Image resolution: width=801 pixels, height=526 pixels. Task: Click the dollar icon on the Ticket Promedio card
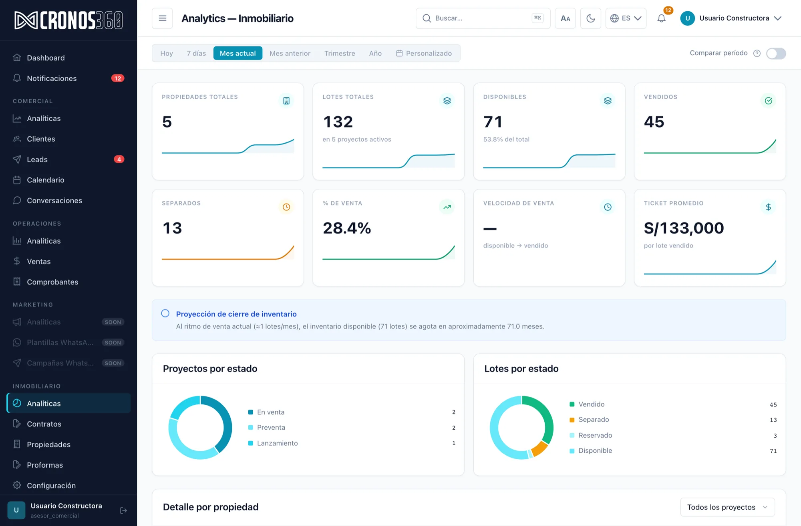[768, 207]
